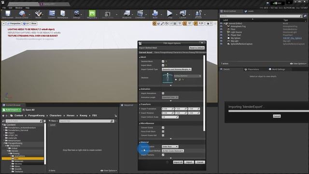Click FBX Import Options vertical scrollbar
This screenshot has width=309, height=174.
[204, 93]
